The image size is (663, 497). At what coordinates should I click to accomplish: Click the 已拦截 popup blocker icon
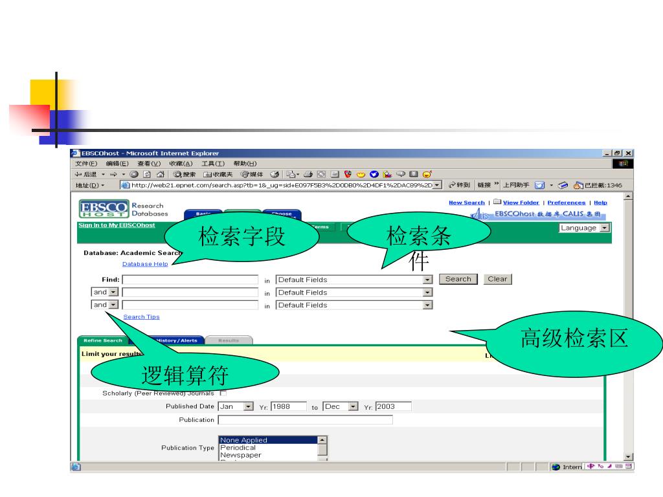click(578, 185)
